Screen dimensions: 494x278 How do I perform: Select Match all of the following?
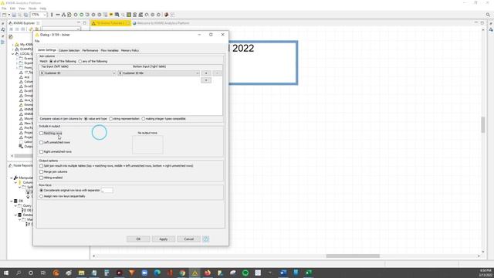coord(51,62)
